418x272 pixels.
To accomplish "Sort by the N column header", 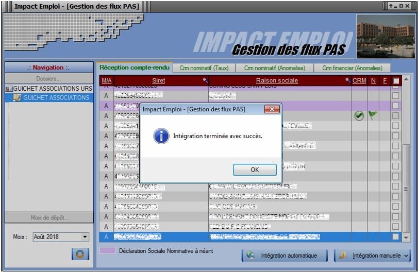I will click(373, 80).
